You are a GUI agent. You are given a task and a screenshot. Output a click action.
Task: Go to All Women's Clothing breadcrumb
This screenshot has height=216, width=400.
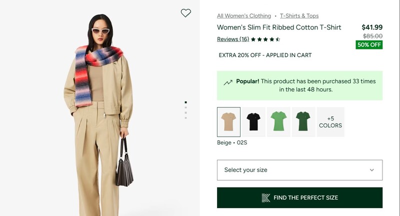pos(244,16)
